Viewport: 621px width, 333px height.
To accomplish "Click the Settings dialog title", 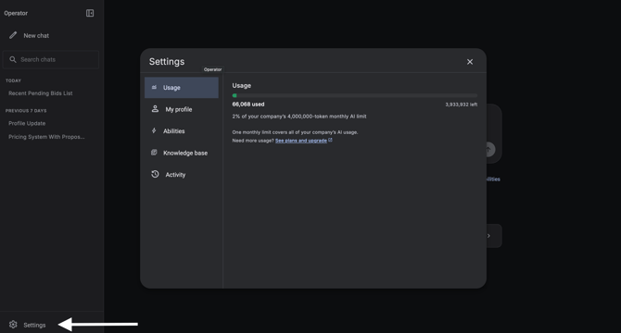I will tap(167, 62).
